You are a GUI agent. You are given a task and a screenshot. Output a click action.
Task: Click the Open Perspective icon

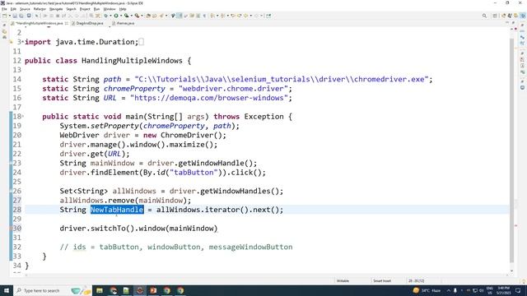495,16
